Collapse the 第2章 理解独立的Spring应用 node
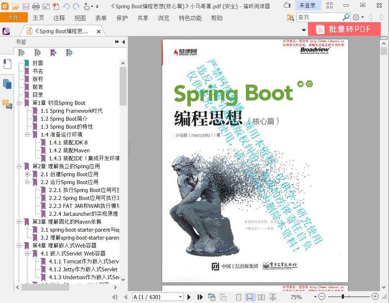The height and width of the screenshot is (303, 389). (x=19, y=166)
